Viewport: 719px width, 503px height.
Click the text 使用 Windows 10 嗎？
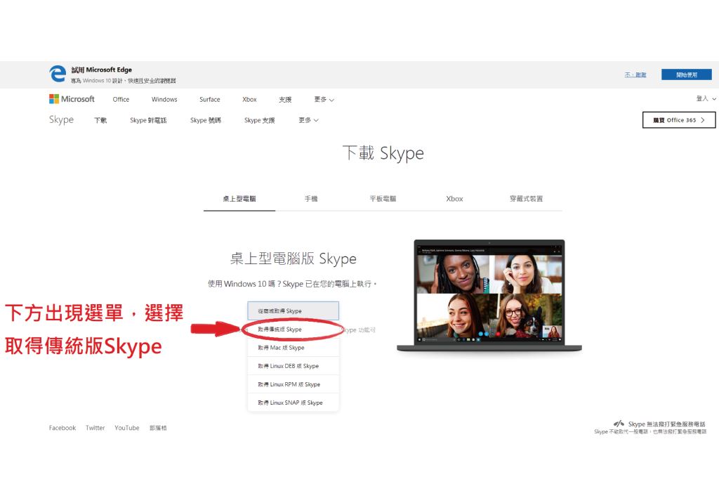[244, 284]
